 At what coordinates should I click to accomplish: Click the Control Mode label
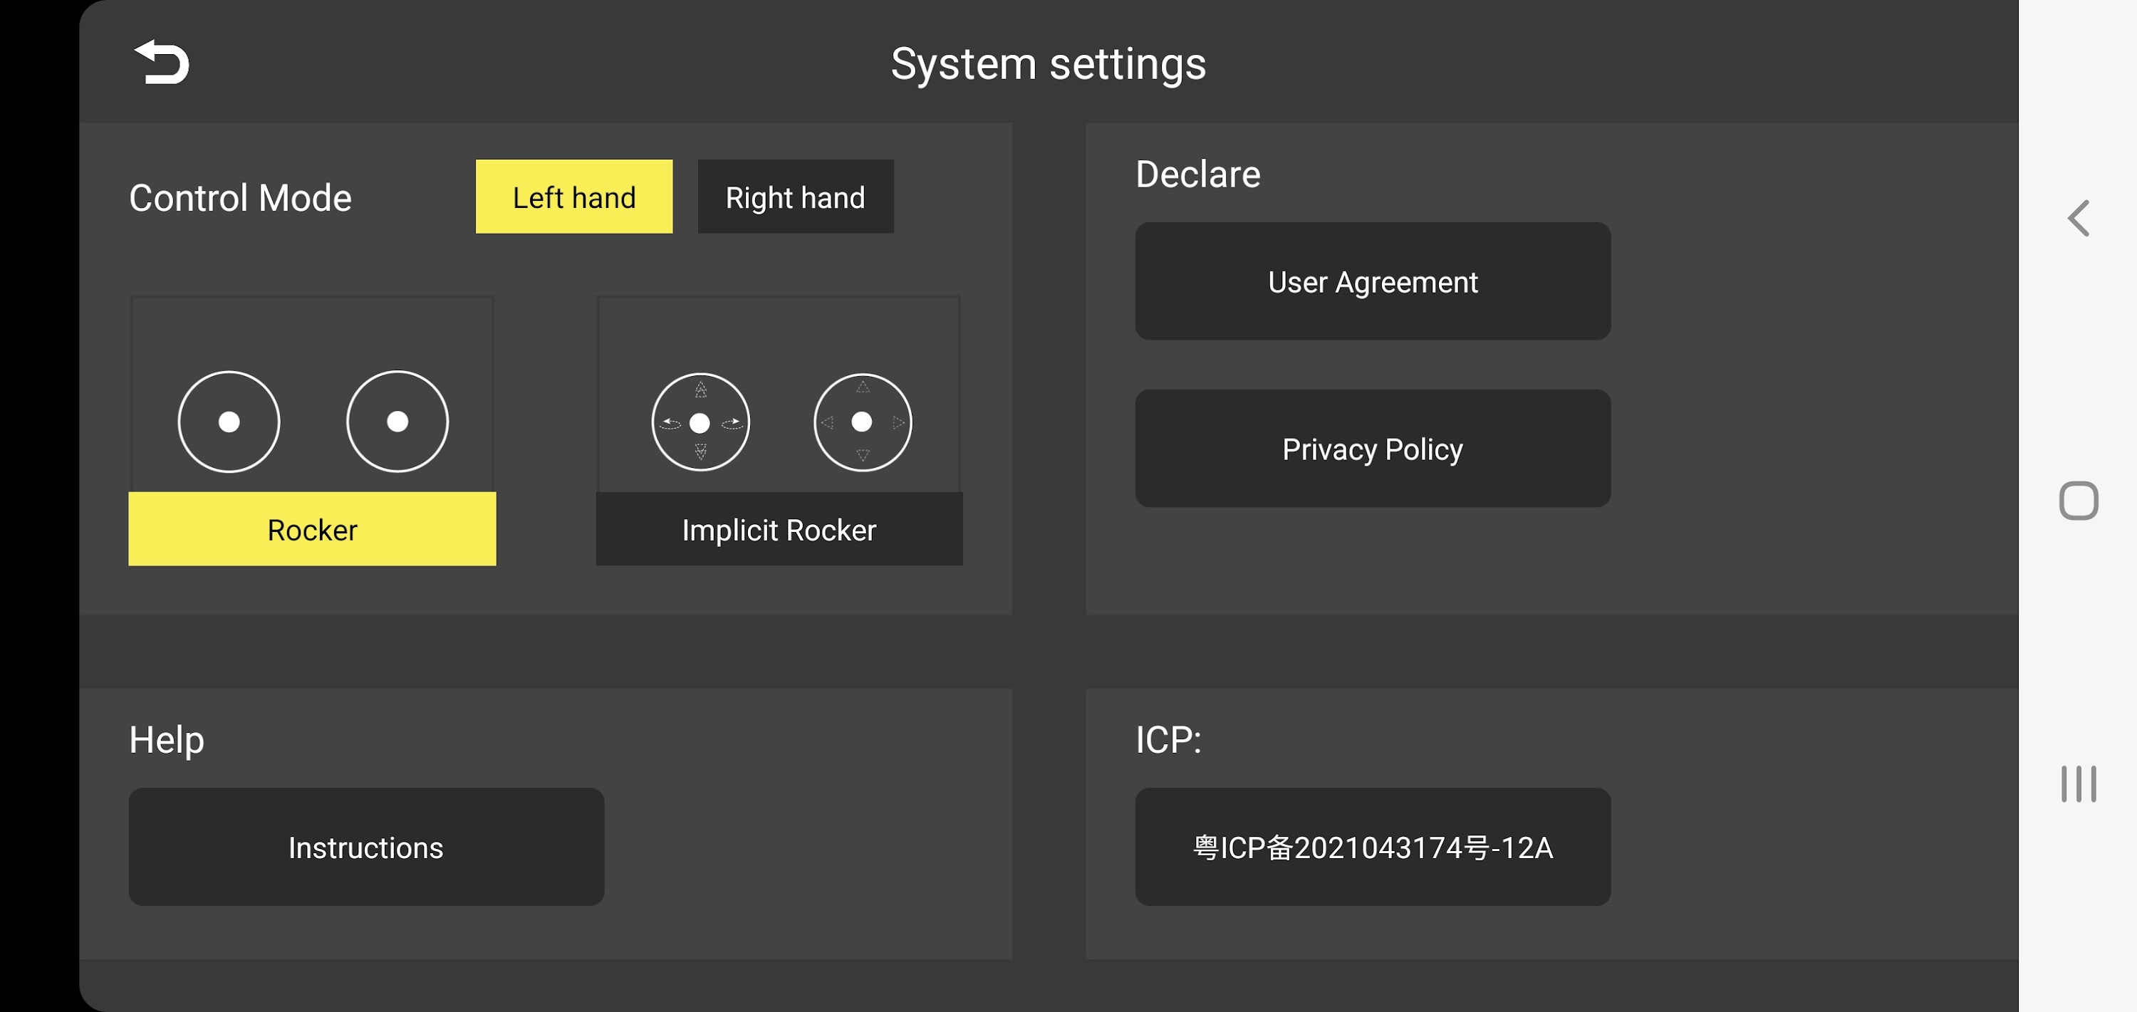pyautogui.click(x=240, y=197)
